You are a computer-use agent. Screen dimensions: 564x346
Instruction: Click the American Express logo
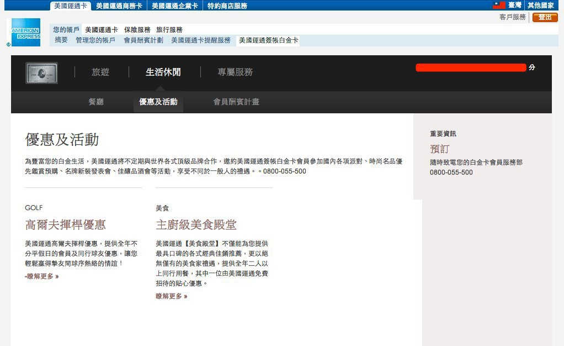(26, 33)
